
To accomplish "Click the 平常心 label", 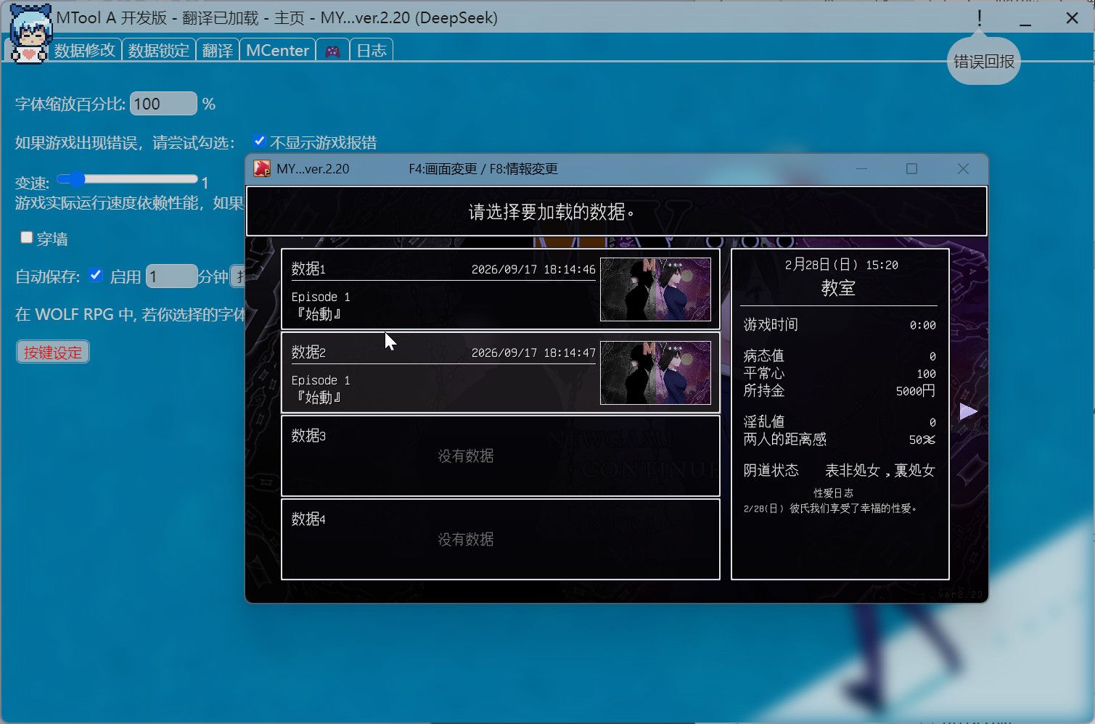I will [x=763, y=373].
